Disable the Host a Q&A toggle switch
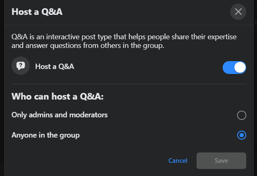 pos(234,67)
